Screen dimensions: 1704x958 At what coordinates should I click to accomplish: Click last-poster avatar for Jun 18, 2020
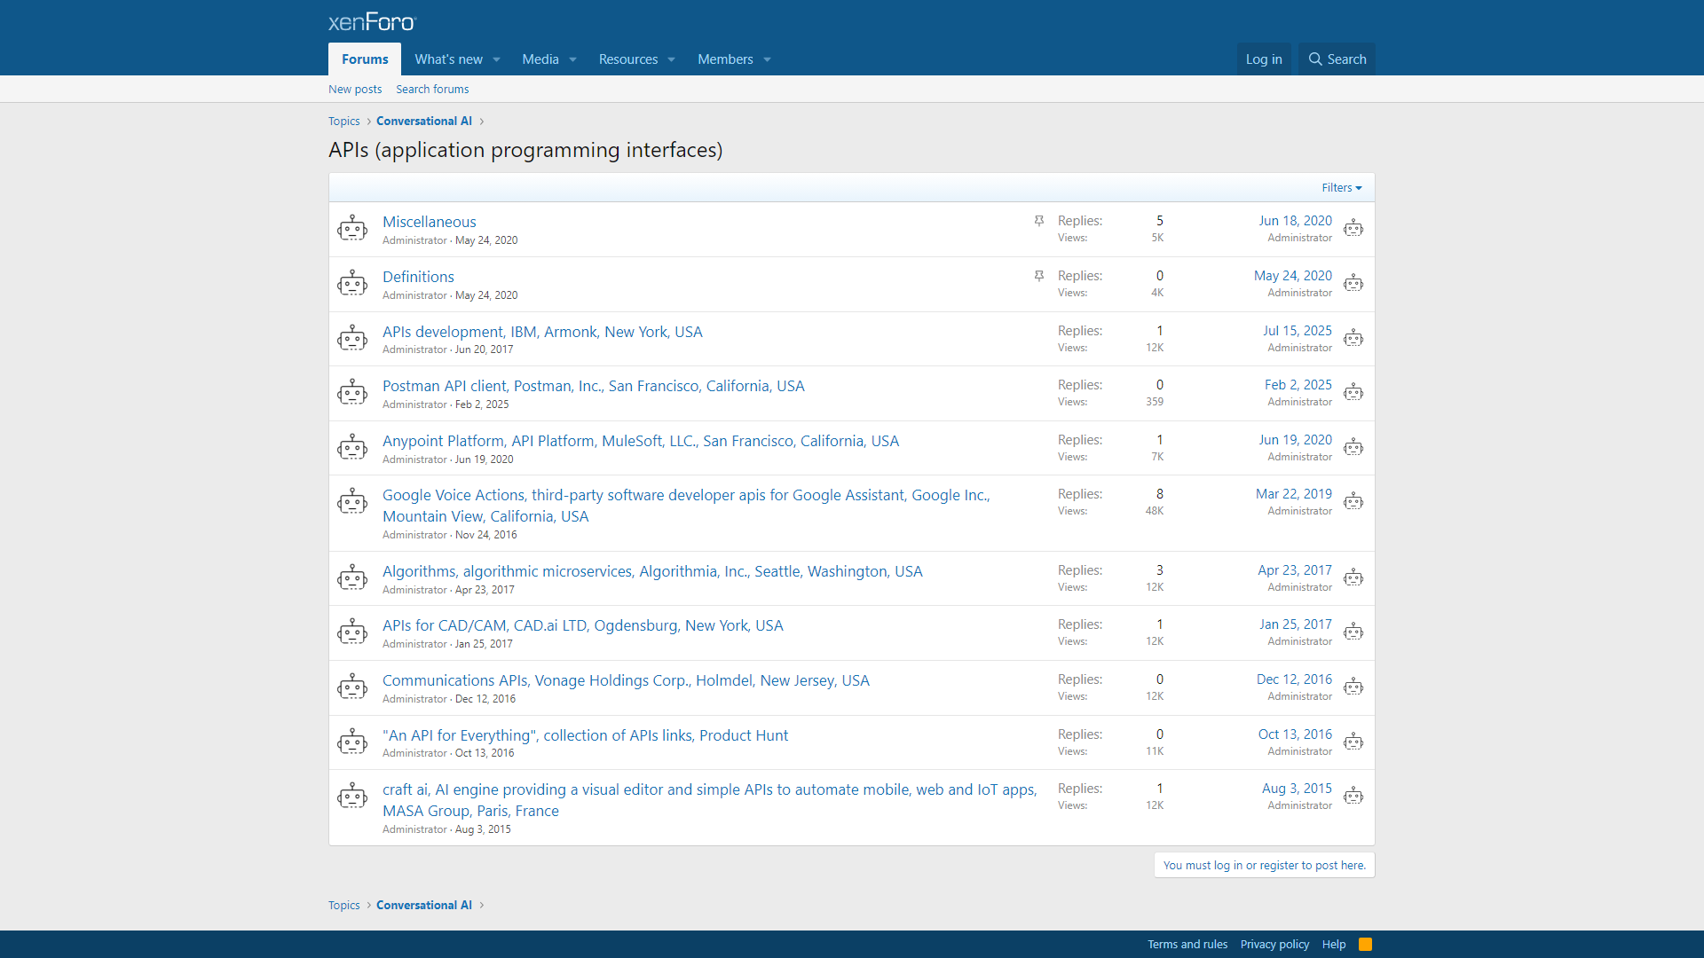click(1353, 229)
